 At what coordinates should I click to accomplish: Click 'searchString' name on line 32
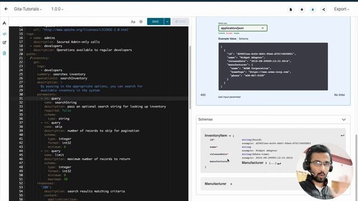point(66,103)
